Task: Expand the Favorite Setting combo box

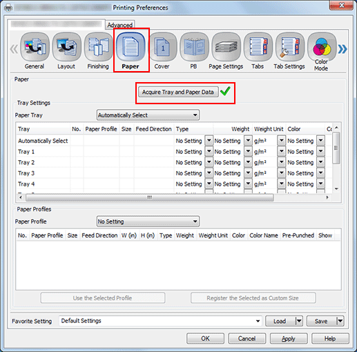Action: point(160,321)
